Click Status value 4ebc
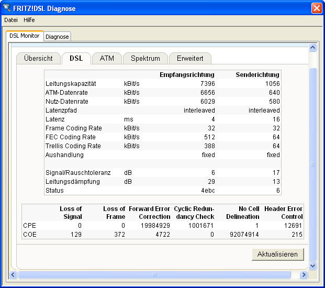The image size is (325, 288). [208, 191]
